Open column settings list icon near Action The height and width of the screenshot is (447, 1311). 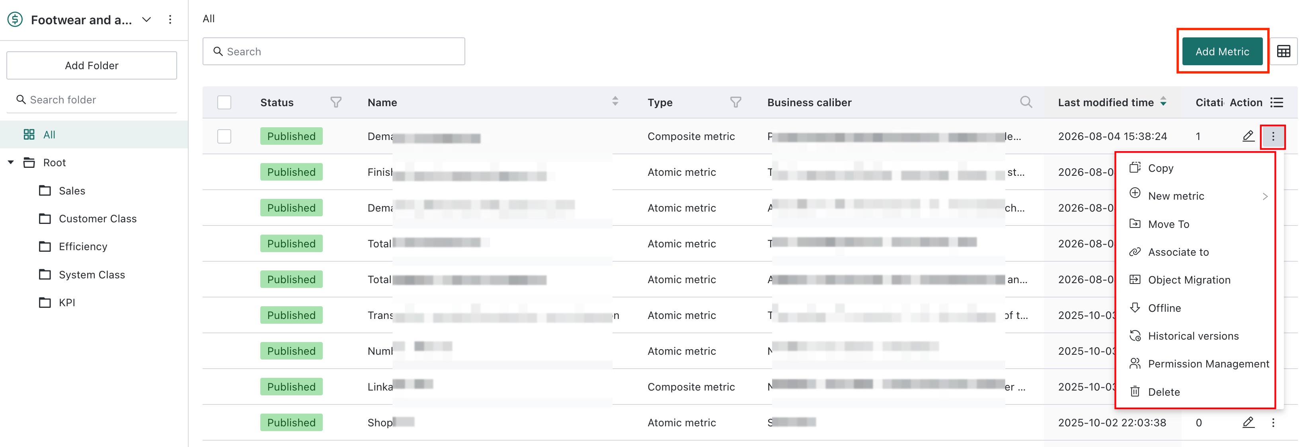click(x=1276, y=102)
